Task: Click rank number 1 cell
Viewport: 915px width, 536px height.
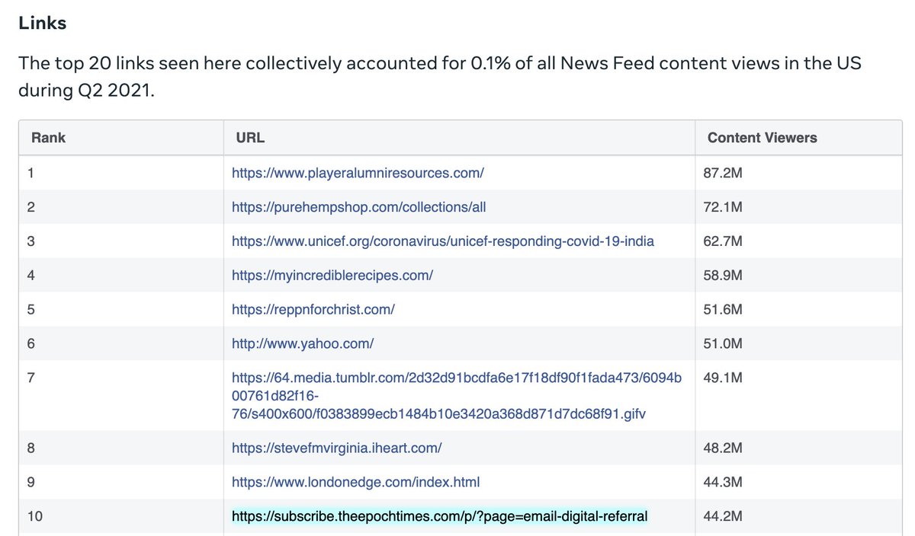Action: pos(121,173)
